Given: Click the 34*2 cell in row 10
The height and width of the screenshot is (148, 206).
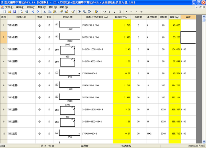Looking at the screenshot, I should [x=152, y=134].
